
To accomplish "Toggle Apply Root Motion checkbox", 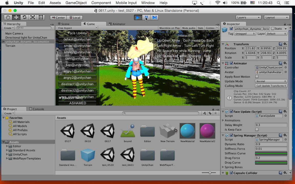I will [x=257, y=77].
